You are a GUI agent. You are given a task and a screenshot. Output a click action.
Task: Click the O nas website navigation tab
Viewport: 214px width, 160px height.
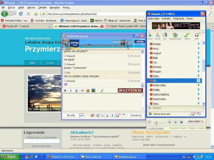coord(50,63)
